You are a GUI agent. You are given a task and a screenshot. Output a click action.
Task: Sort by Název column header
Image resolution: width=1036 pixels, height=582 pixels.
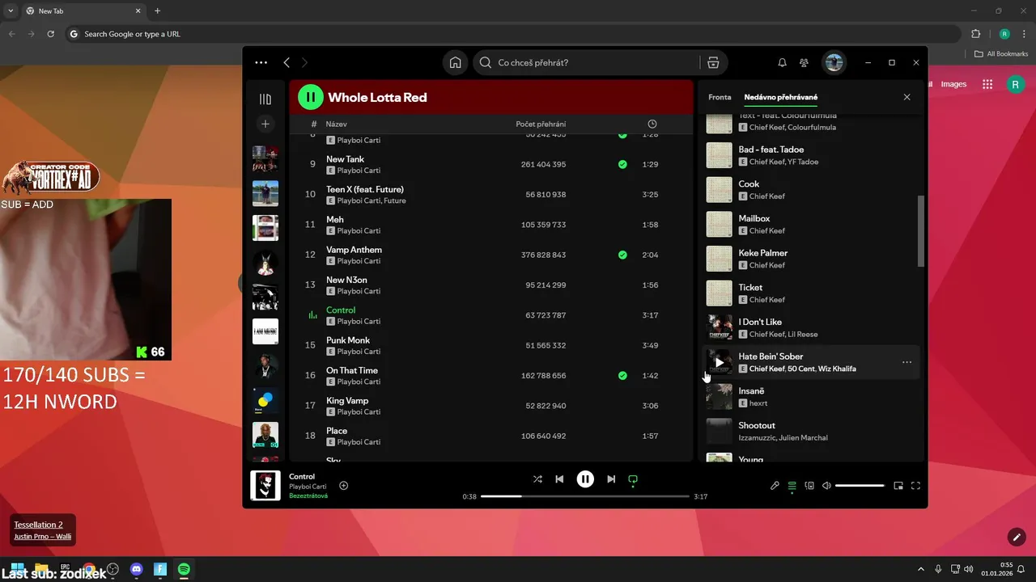[337, 124]
